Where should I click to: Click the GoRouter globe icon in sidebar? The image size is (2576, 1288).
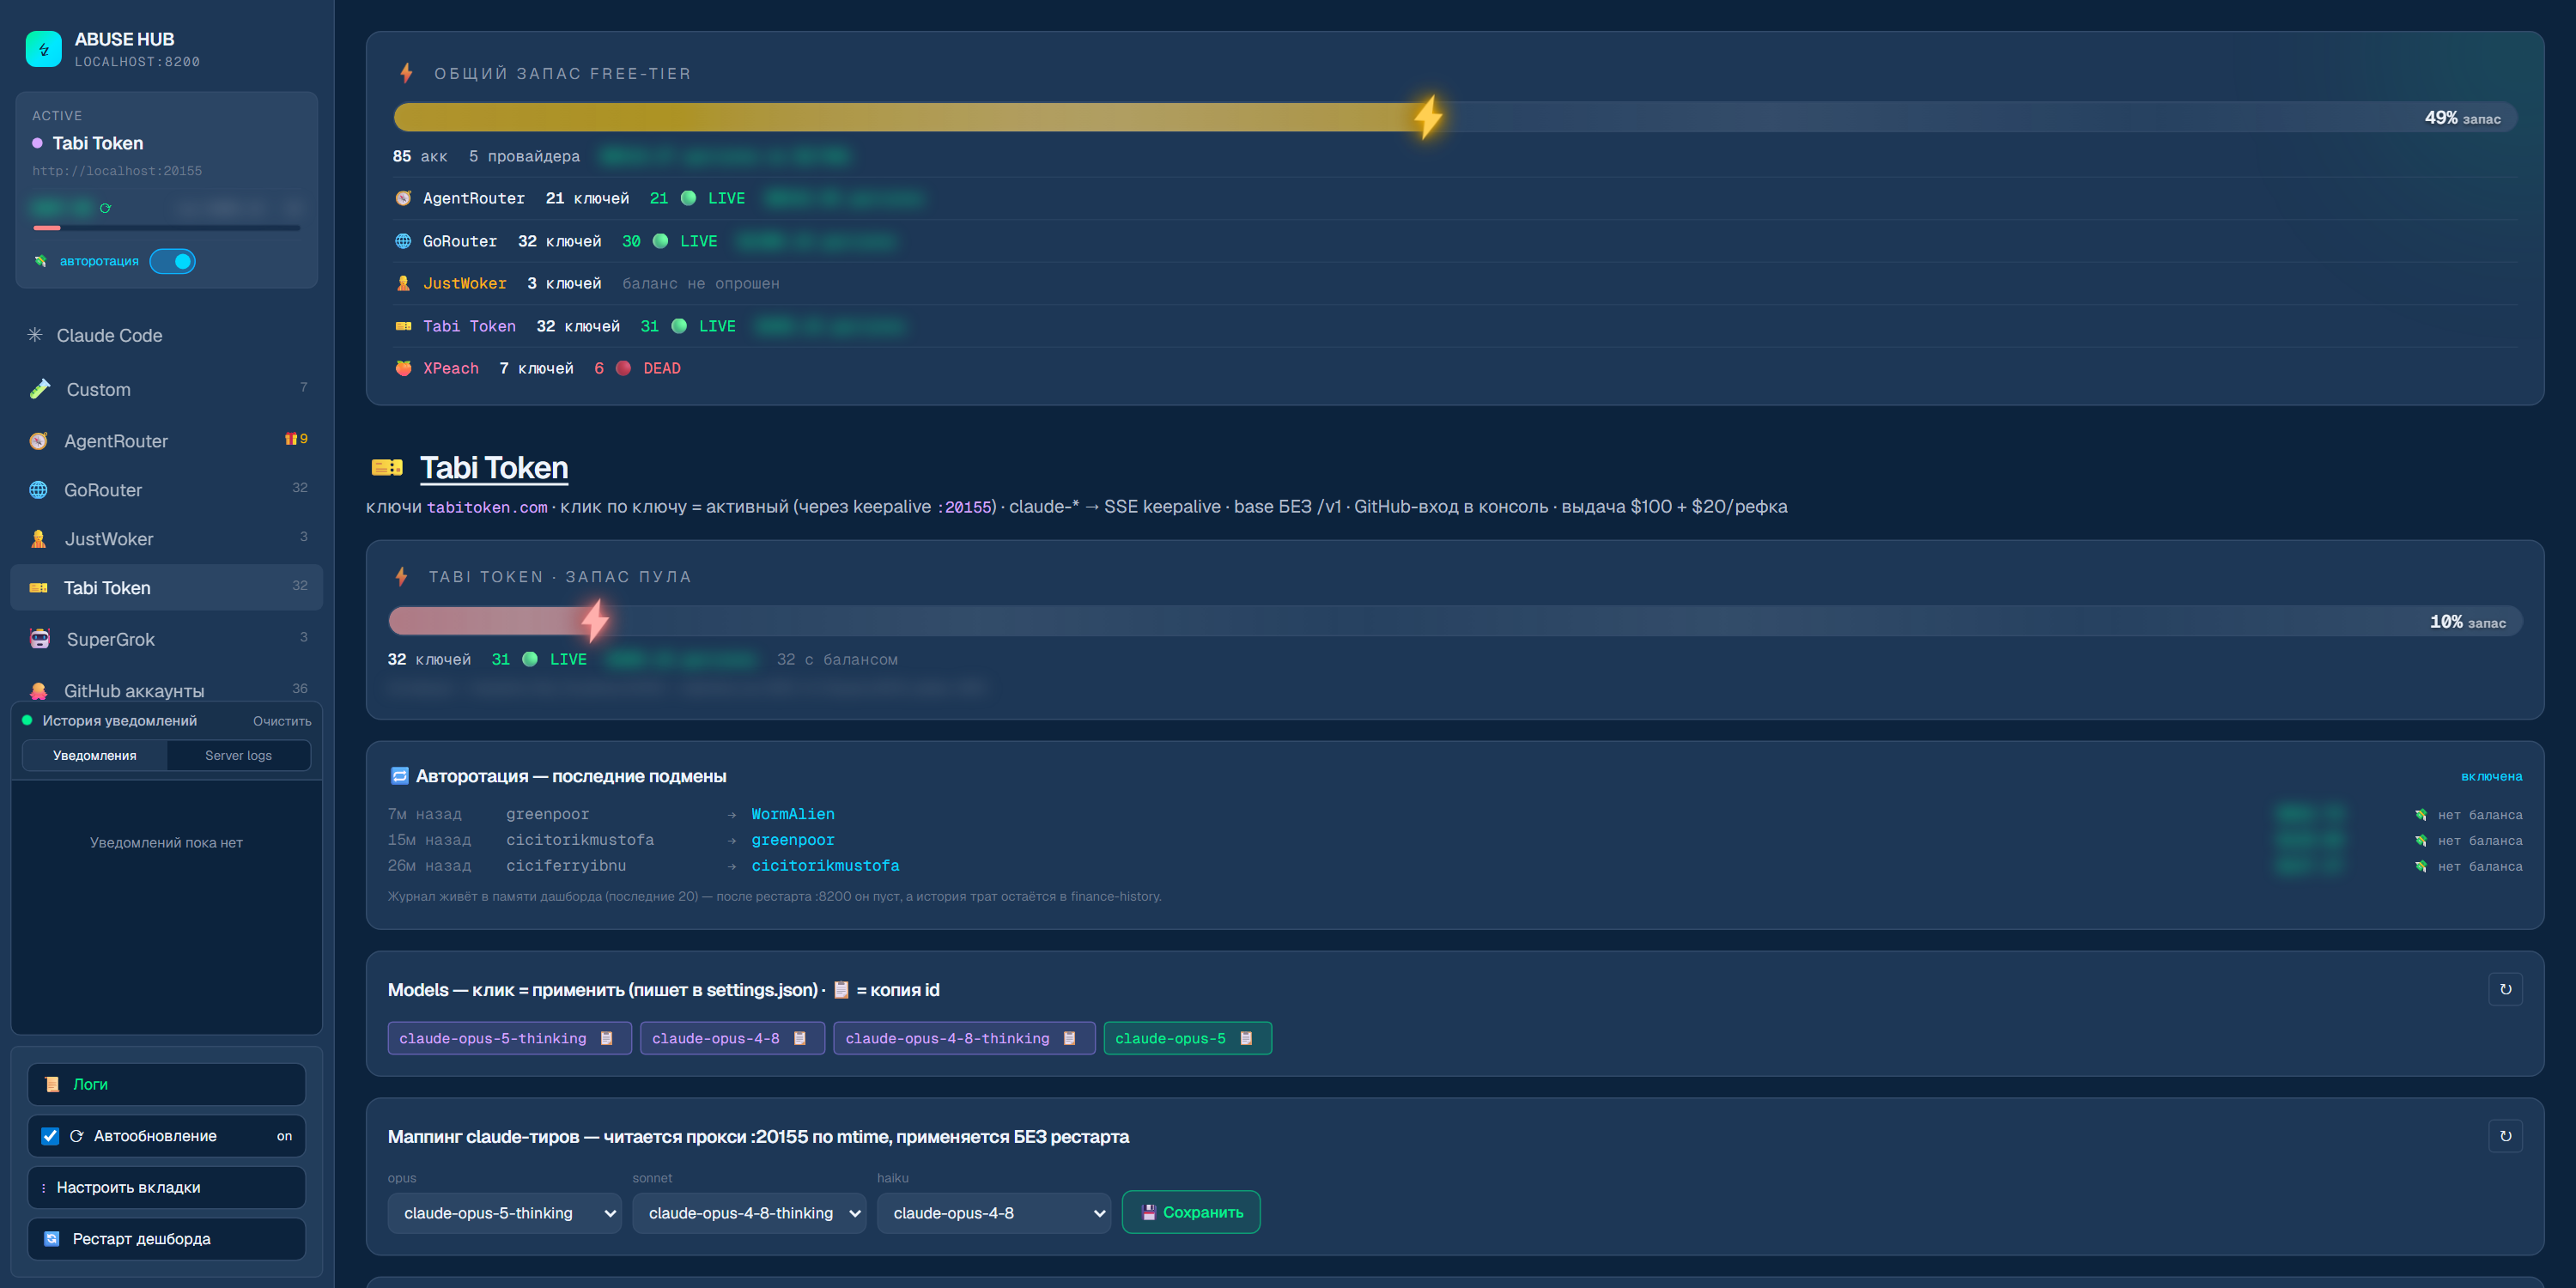point(39,490)
